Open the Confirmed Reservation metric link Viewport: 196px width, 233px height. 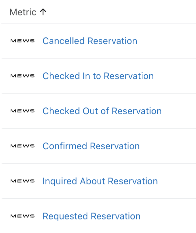pos(91,146)
